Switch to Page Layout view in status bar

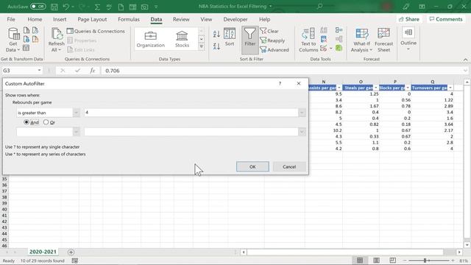coord(376,260)
